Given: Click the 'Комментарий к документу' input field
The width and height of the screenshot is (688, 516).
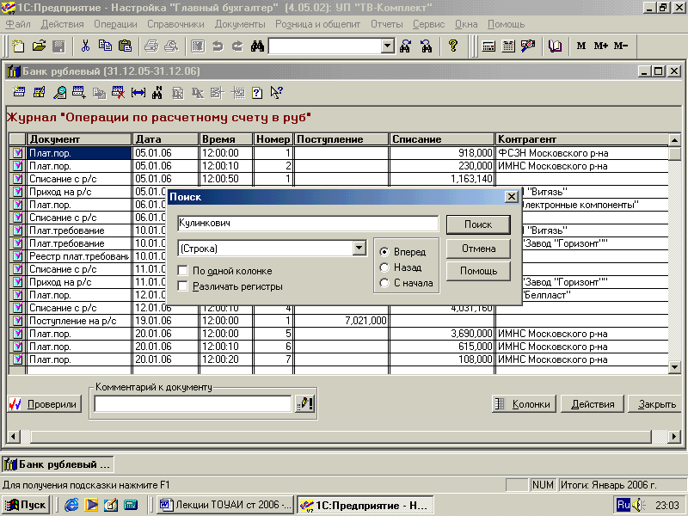Looking at the screenshot, I should (x=193, y=403).
